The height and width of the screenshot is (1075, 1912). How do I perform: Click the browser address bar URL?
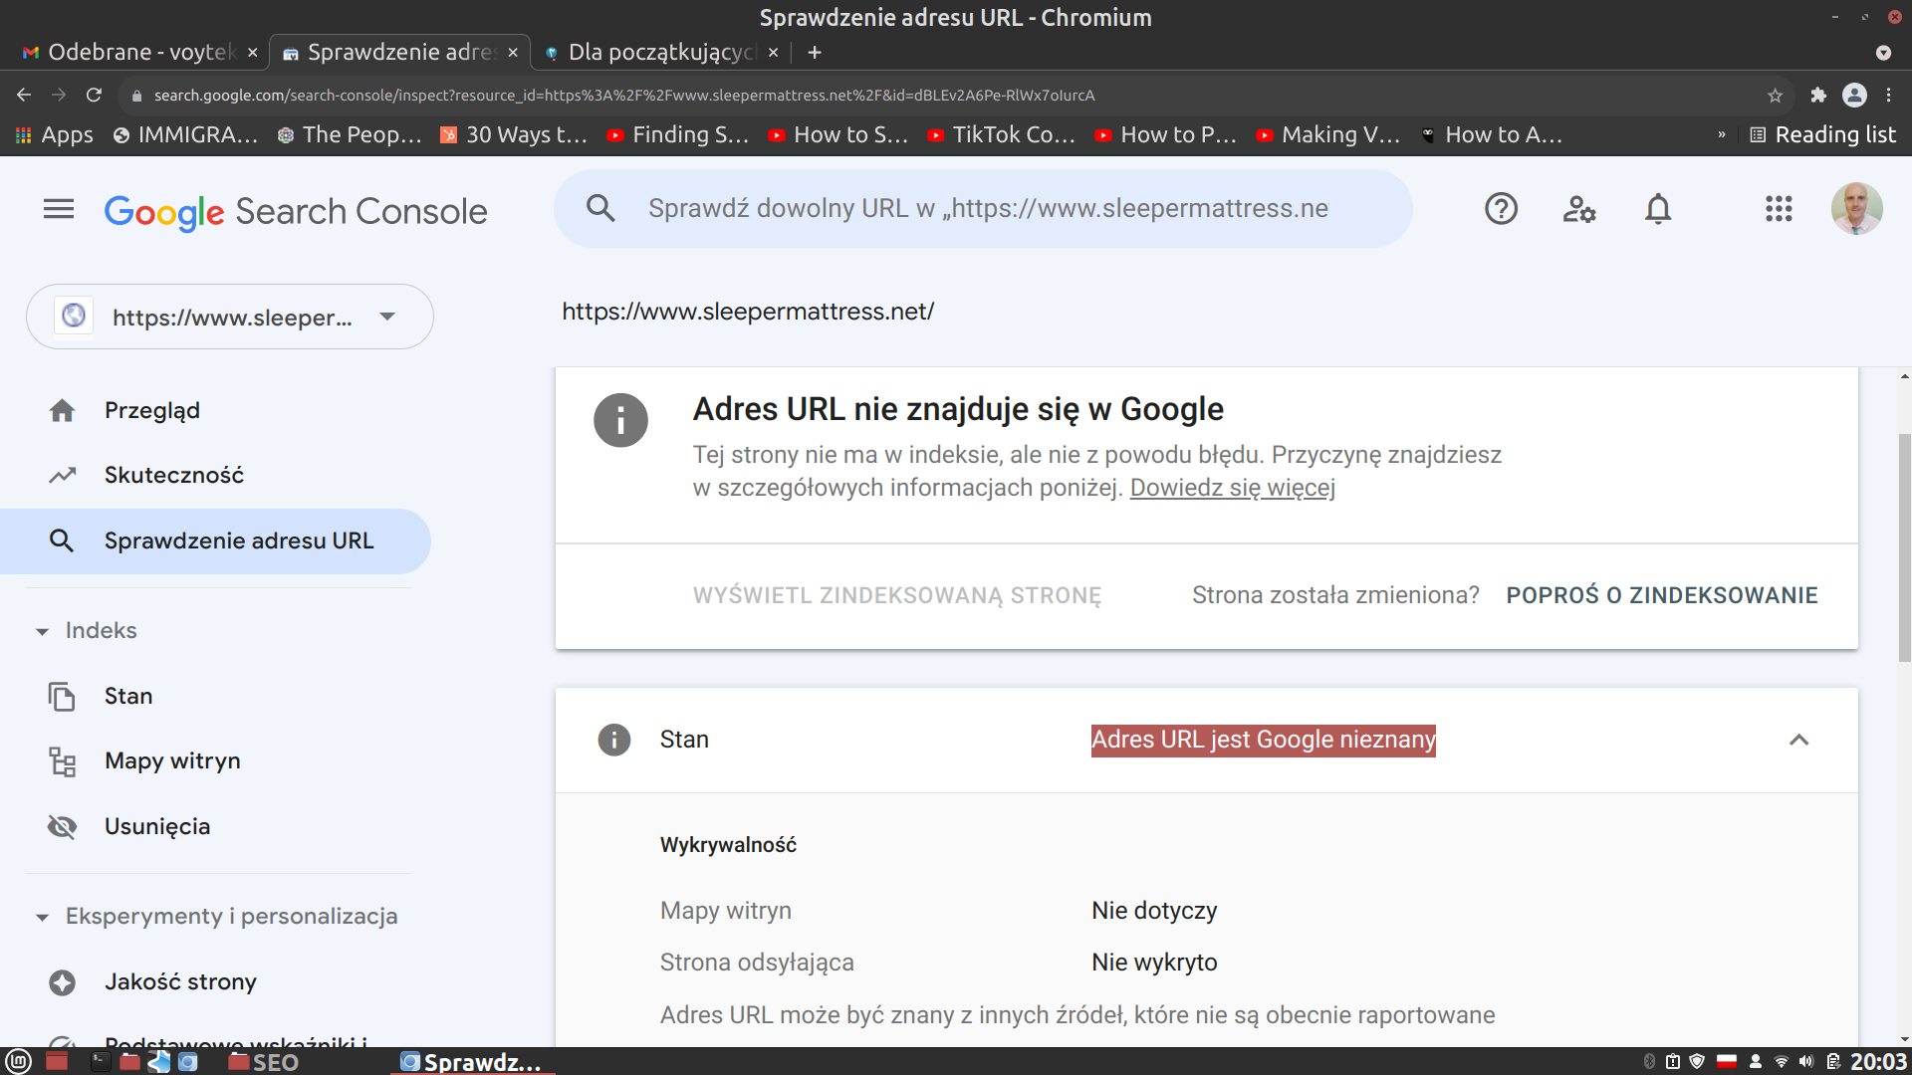tap(624, 96)
